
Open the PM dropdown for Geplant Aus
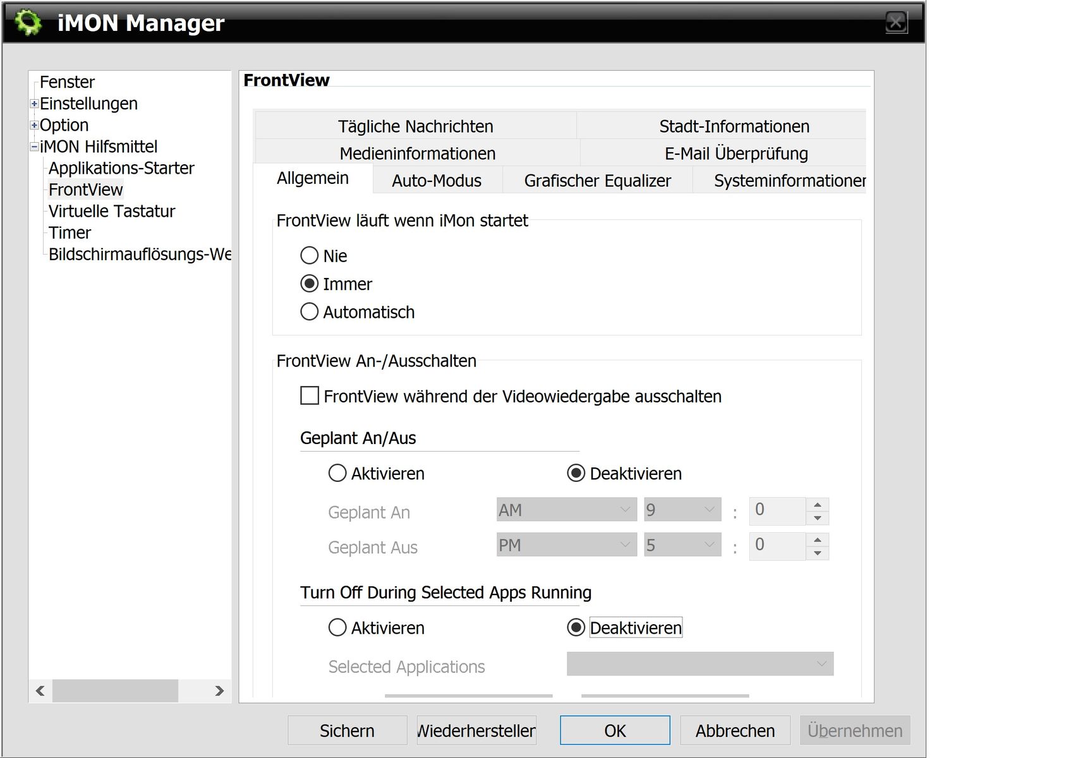point(566,545)
